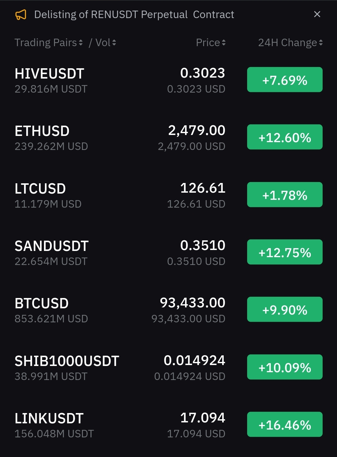Open the RENUSDT delisting announcement

134,15
